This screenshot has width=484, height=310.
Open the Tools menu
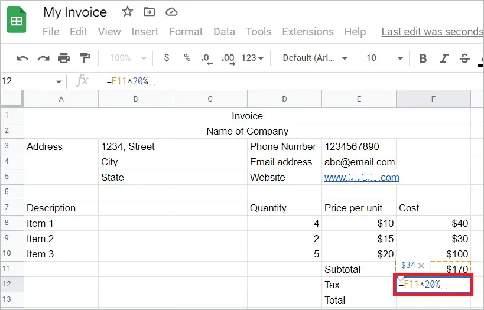[x=258, y=32]
